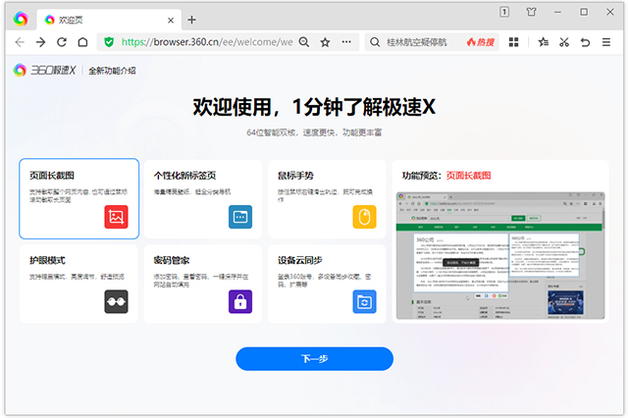Select the 护眼模式 feature card
Image resolution: width=628 pixels, height=418 pixels.
tap(78, 284)
